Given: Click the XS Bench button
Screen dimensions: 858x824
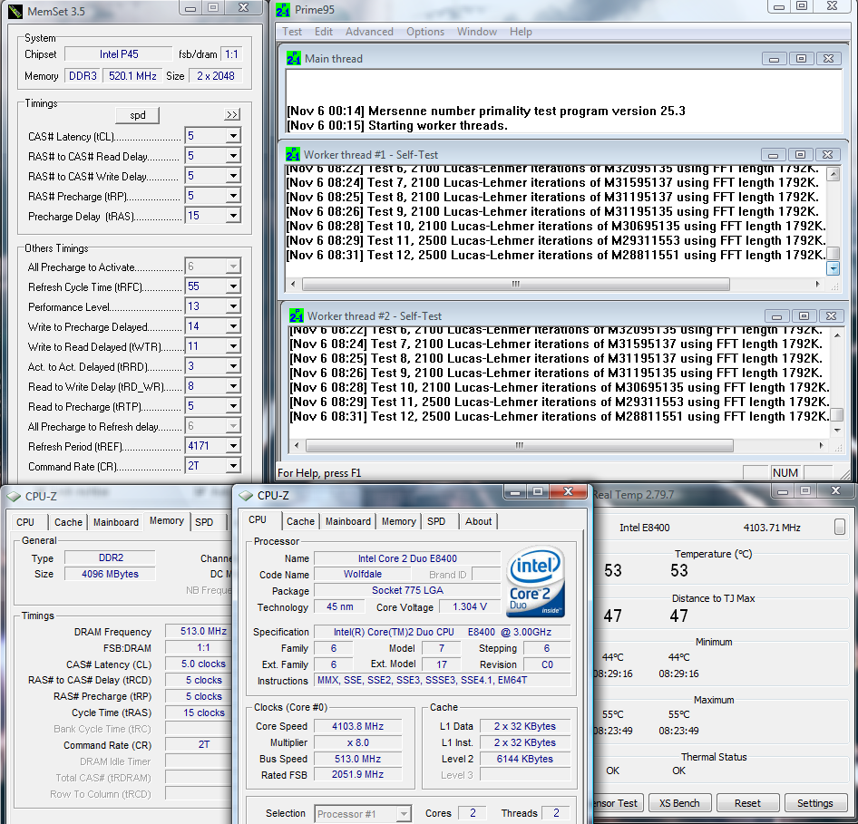Looking at the screenshot, I should (x=679, y=803).
